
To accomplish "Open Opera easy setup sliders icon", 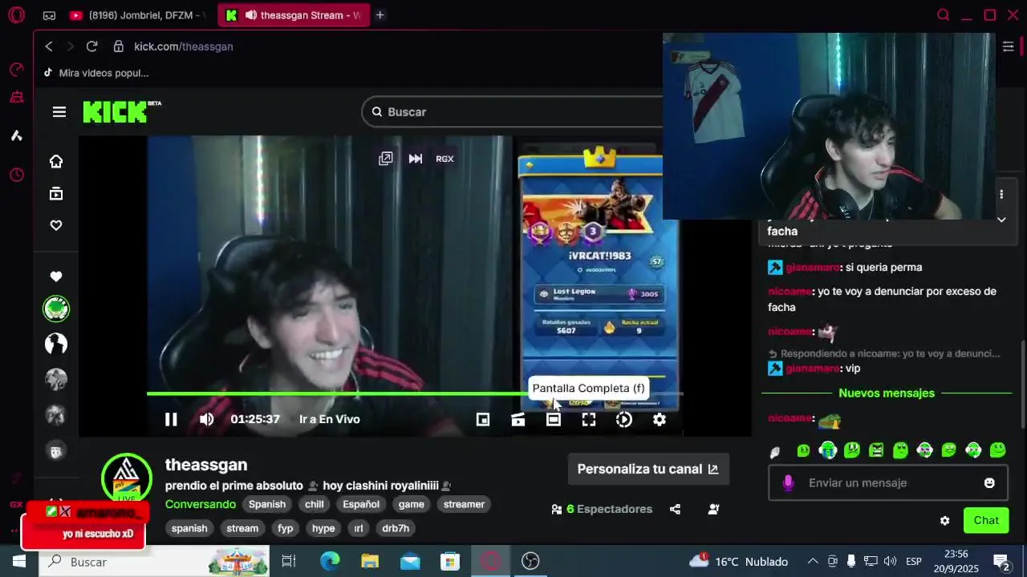I will [x=1009, y=46].
